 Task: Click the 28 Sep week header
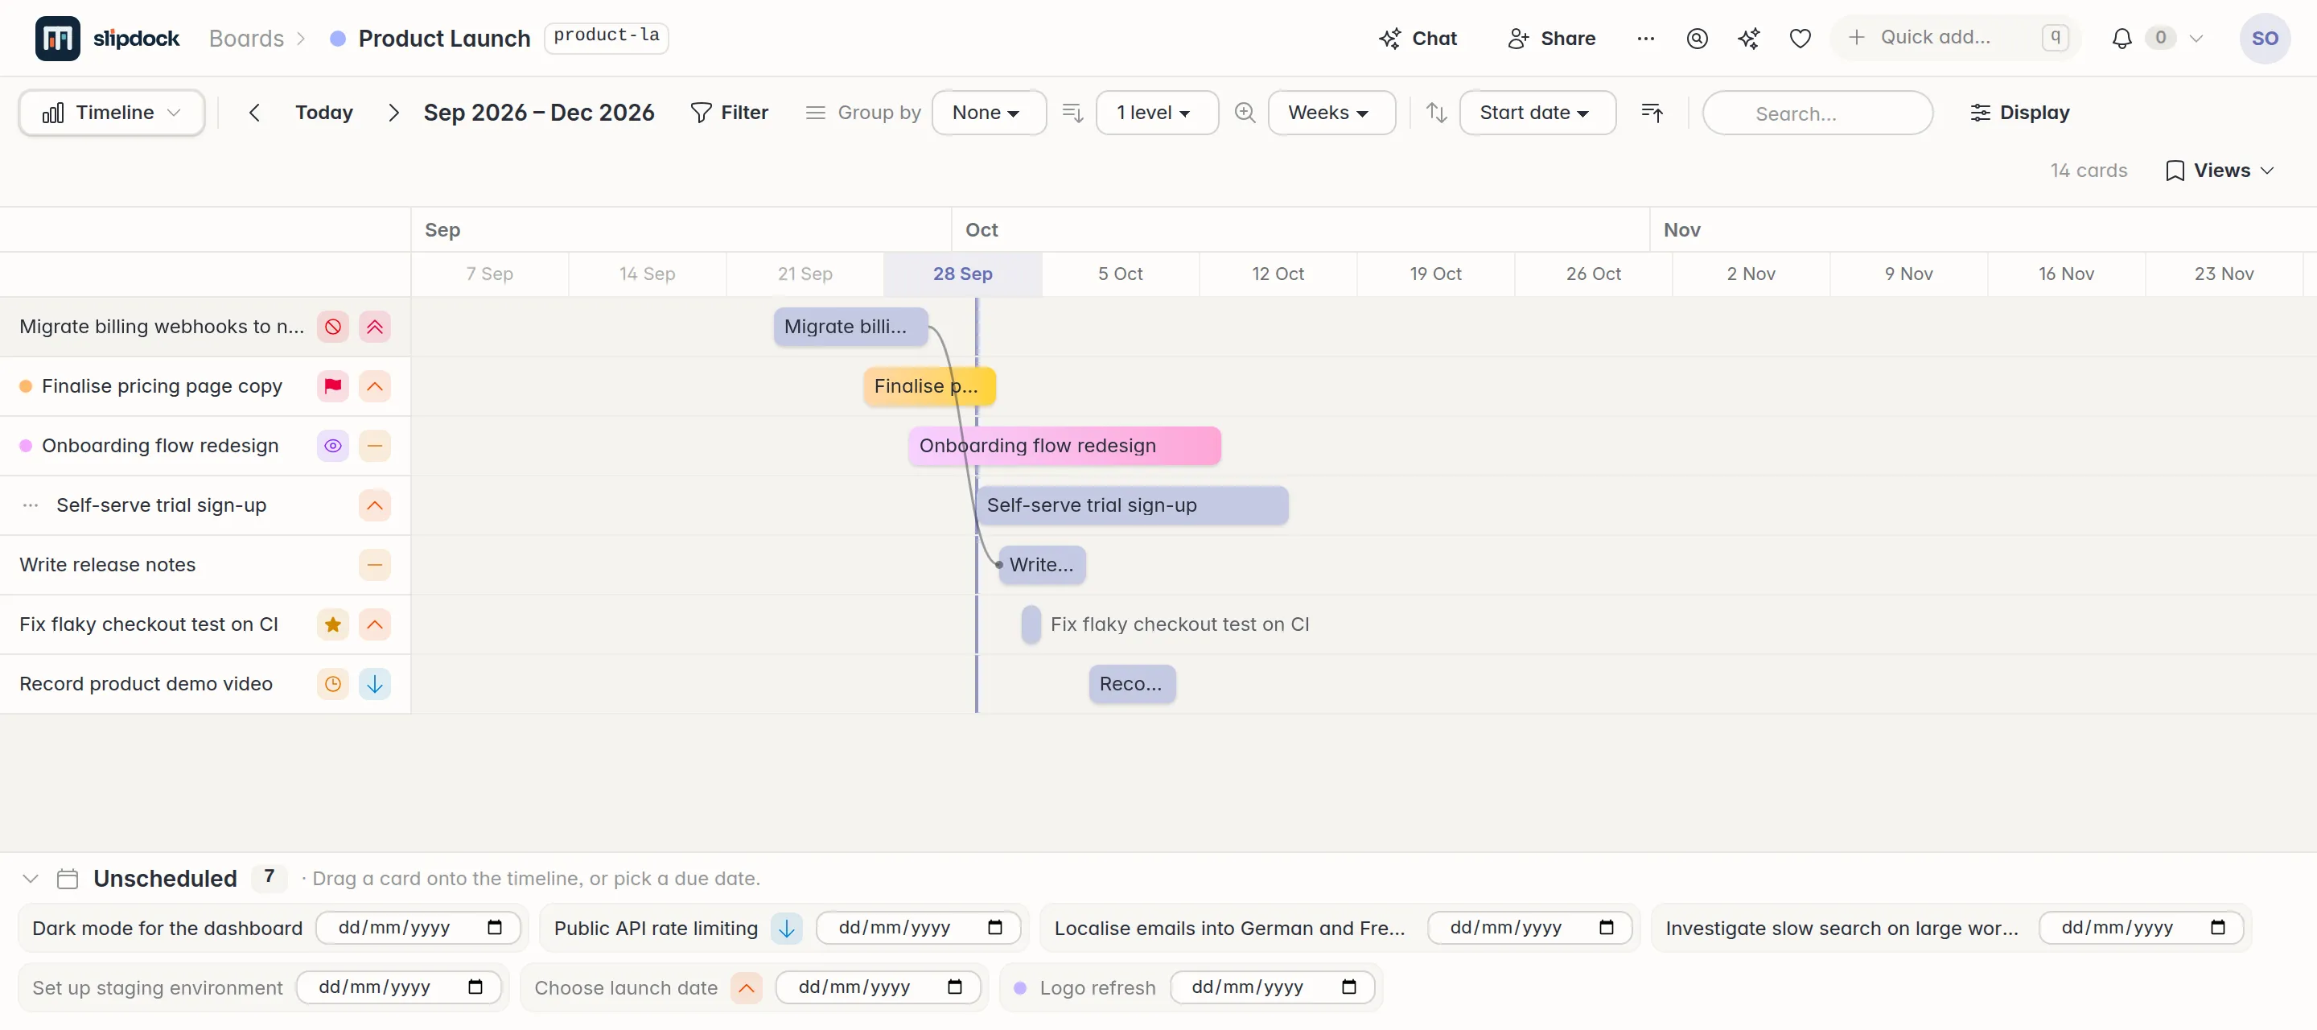pyautogui.click(x=962, y=274)
